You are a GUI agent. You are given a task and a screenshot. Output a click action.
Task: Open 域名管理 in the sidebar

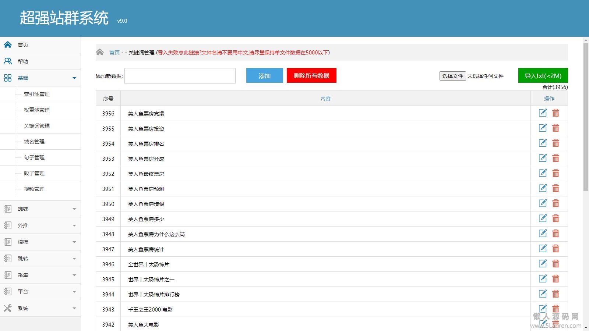34,142
